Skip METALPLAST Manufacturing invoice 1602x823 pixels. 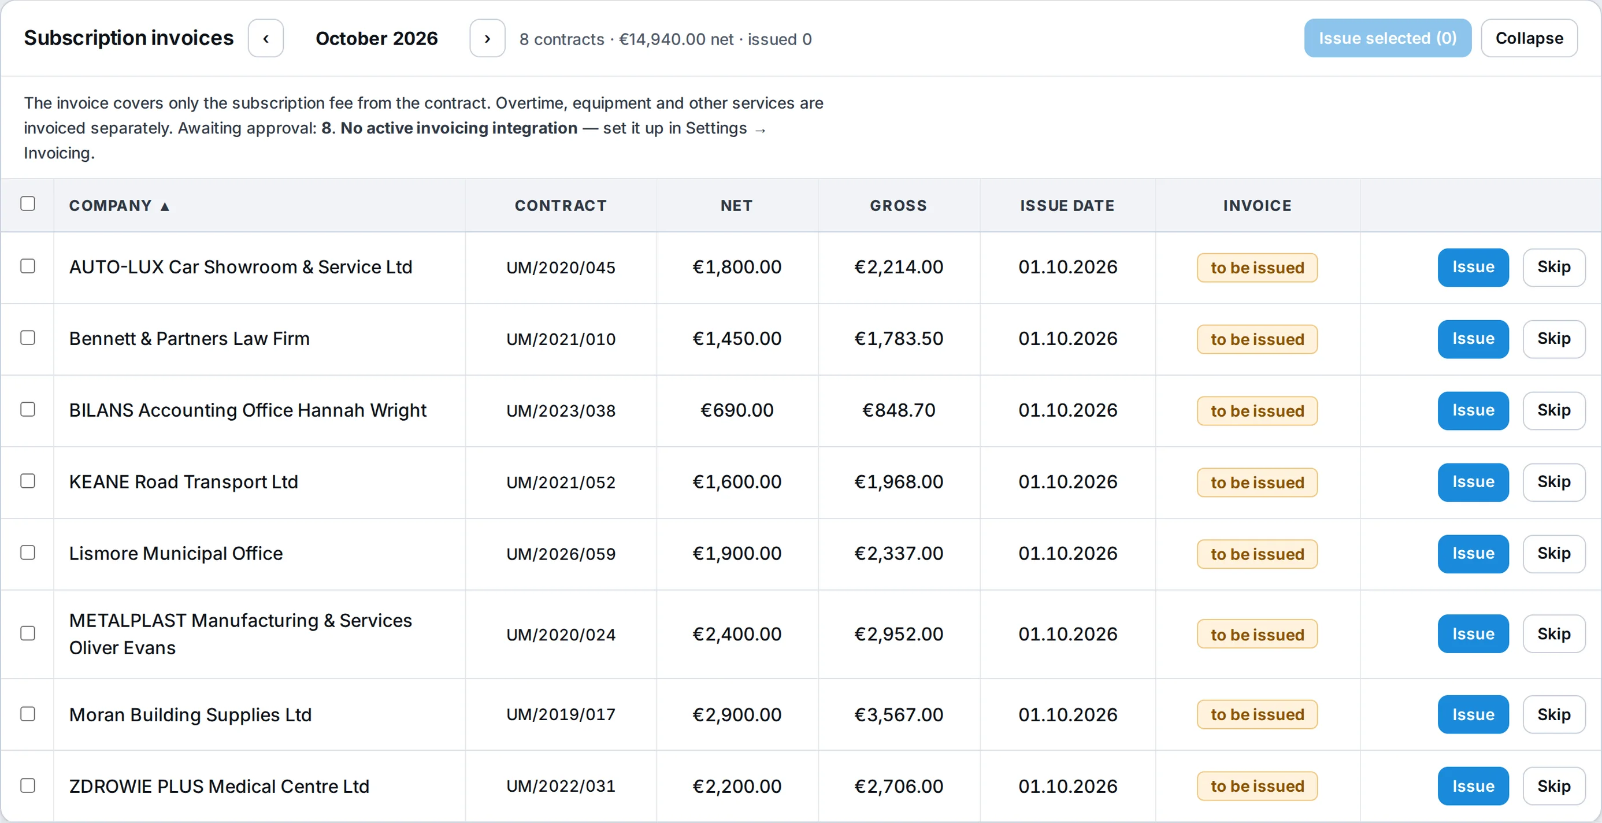(1553, 634)
